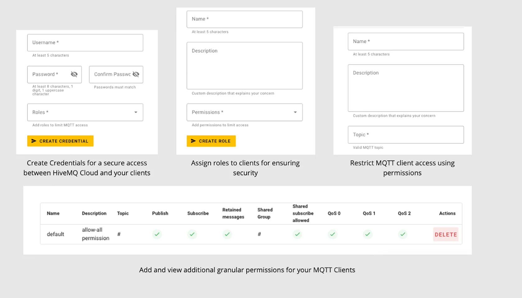Toggle Password field visibility eye icon
The height and width of the screenshot is (298, 522).
pyautogui.click(x=74, y=74)
